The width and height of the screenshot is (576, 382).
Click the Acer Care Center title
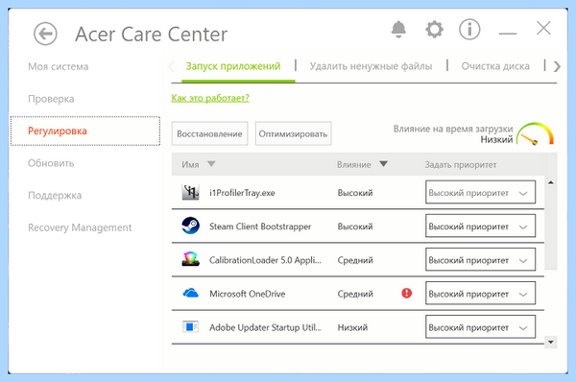[152, 35]
